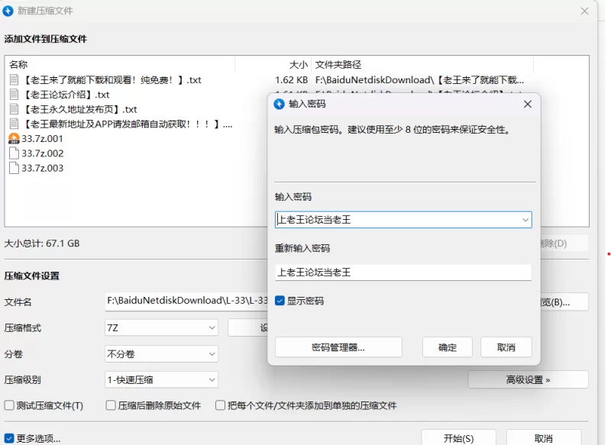Enable 压缩后删除原始文件 checkbox

111,405
